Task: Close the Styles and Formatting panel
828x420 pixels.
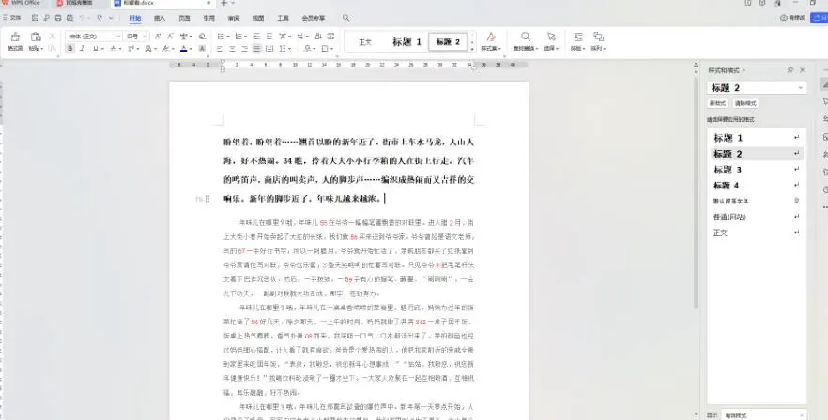Action: tap(802, 70)
